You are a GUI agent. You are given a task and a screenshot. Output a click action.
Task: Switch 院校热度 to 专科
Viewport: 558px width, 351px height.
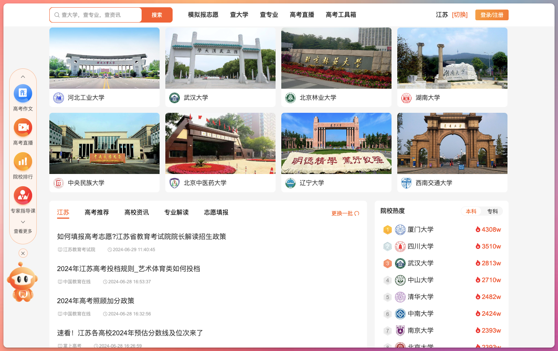493,211
